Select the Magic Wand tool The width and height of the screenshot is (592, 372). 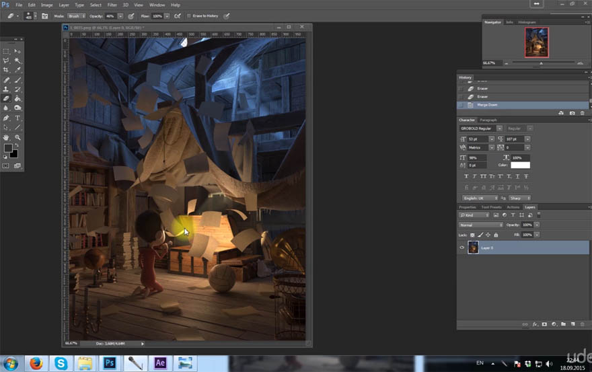(x=17, y=61)
